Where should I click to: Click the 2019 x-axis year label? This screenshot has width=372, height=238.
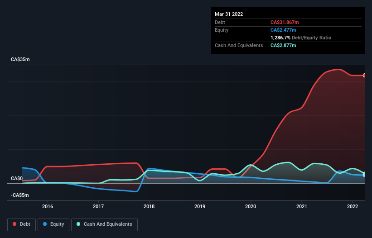coord(200,206)
